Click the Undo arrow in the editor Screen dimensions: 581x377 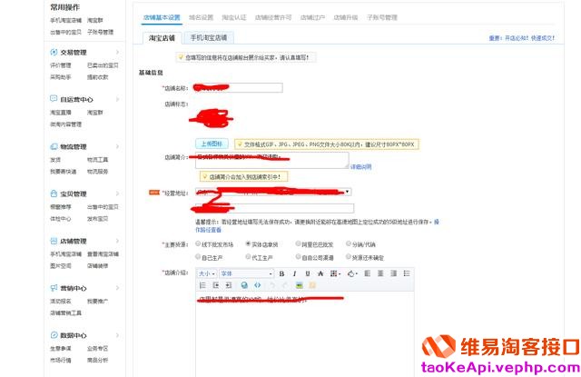tap(272, 285)
